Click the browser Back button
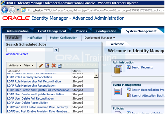This screenshot has width=165, height=114. point(5,10)
